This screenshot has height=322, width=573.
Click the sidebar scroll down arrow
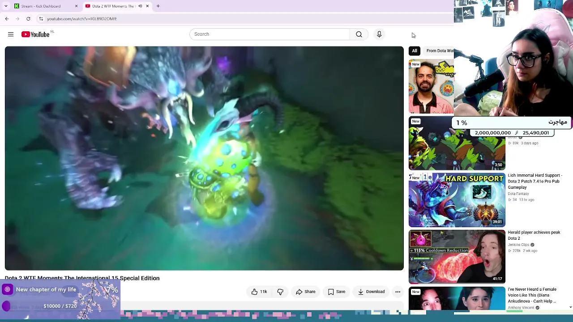pos(570,307)
